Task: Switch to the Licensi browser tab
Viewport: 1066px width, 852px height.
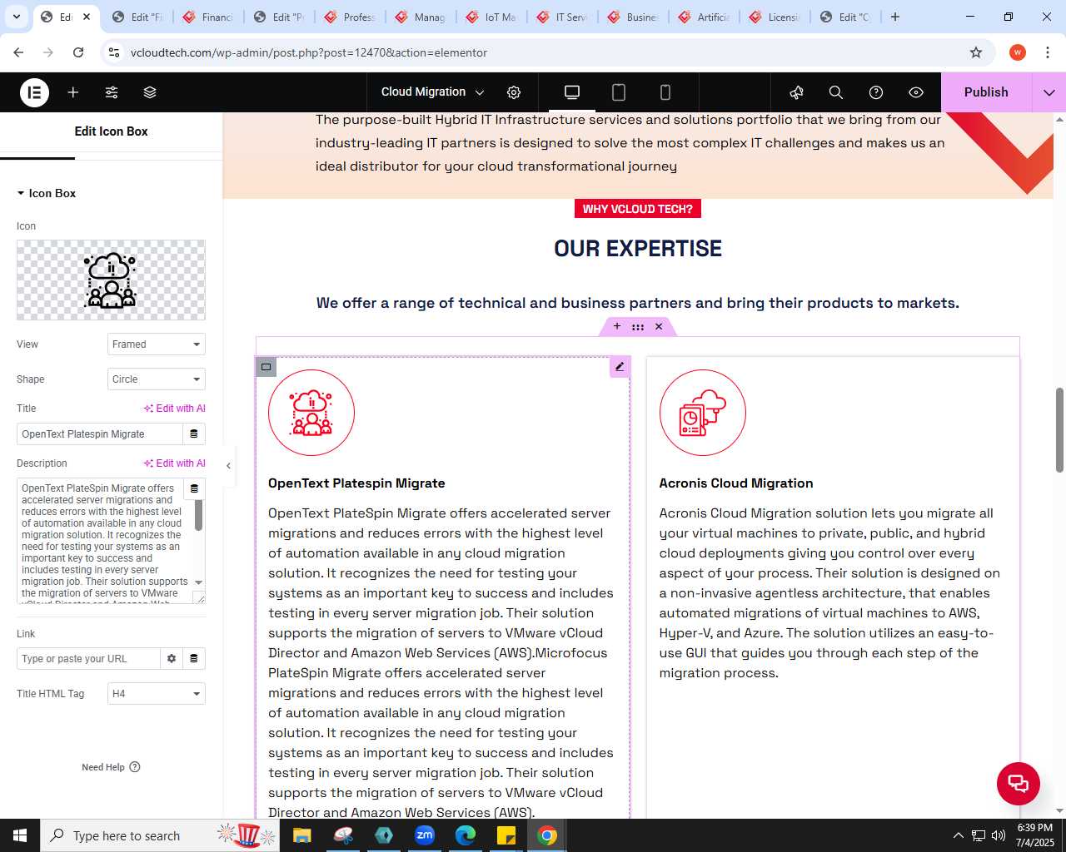Action: 775,17
